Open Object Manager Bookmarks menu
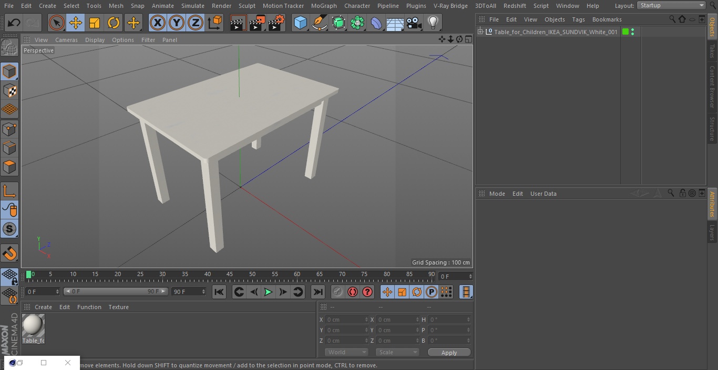 607,19
